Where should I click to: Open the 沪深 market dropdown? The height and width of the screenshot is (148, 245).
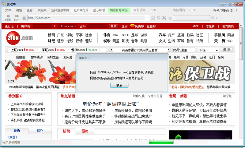(217, 50)
